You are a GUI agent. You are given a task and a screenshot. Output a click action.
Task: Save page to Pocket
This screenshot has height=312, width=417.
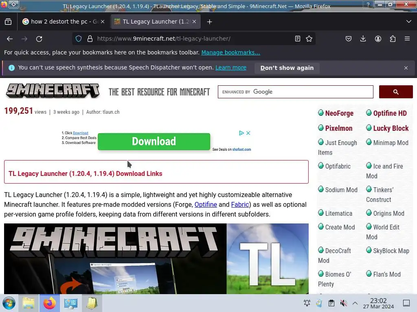[x=349, y=39]
